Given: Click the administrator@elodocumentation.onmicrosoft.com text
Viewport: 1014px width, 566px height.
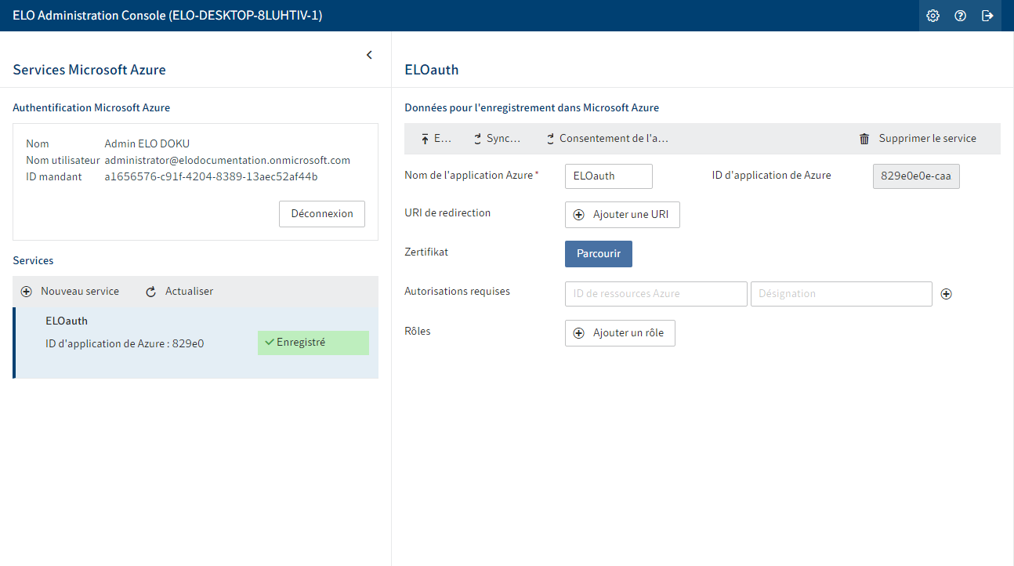Looking at the screenshot, I should pyautogui.click(x=227, y=160).
